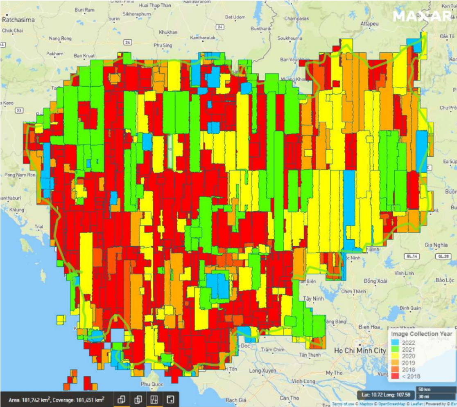Click the 'Kantharalak' map label
Image resolution: width=457 pixels, height=407 pixels.
tap(203, 38)
